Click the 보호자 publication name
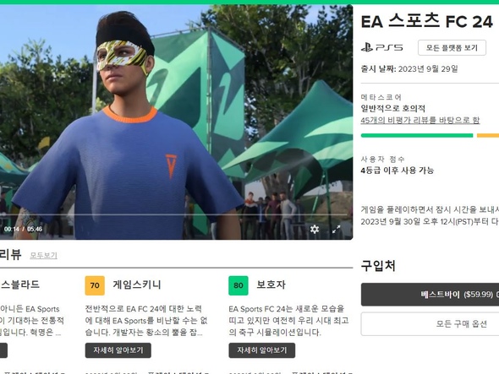 [271, 285]
